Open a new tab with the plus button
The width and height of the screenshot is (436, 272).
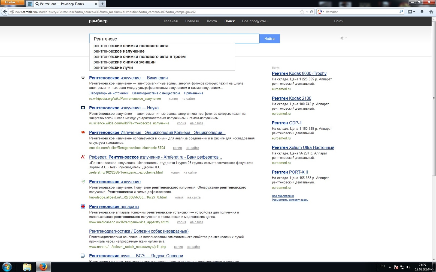pos(102,4)
